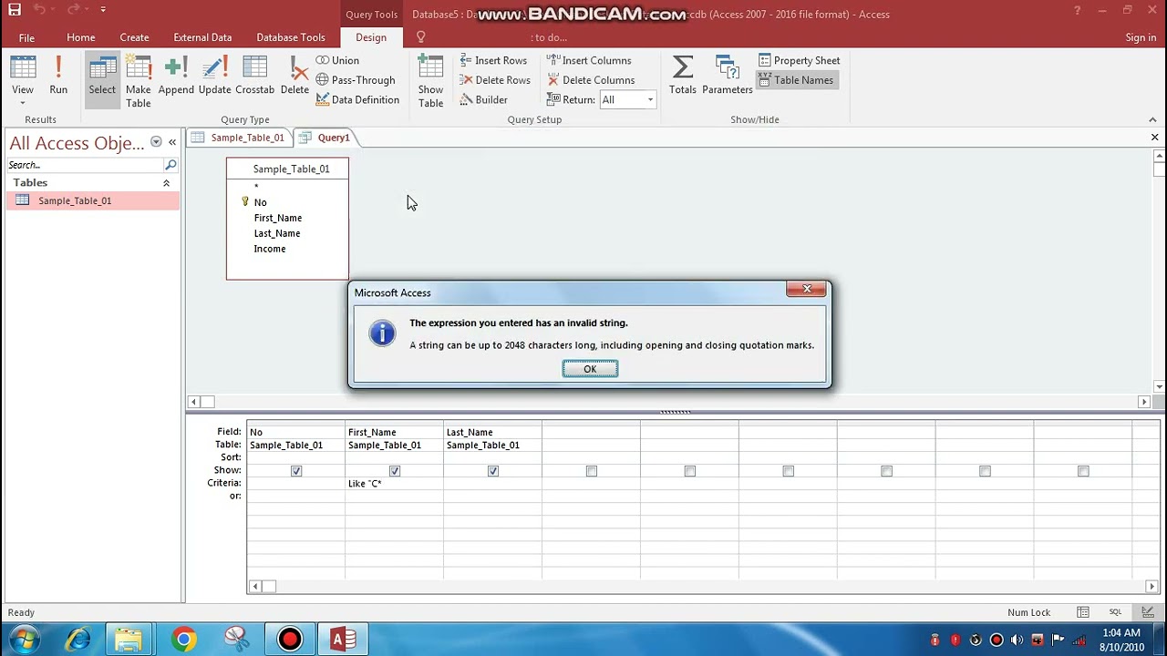Toggle the Totals row icon
Viewport: 1167px width, 656px height.
click(682, 76)
